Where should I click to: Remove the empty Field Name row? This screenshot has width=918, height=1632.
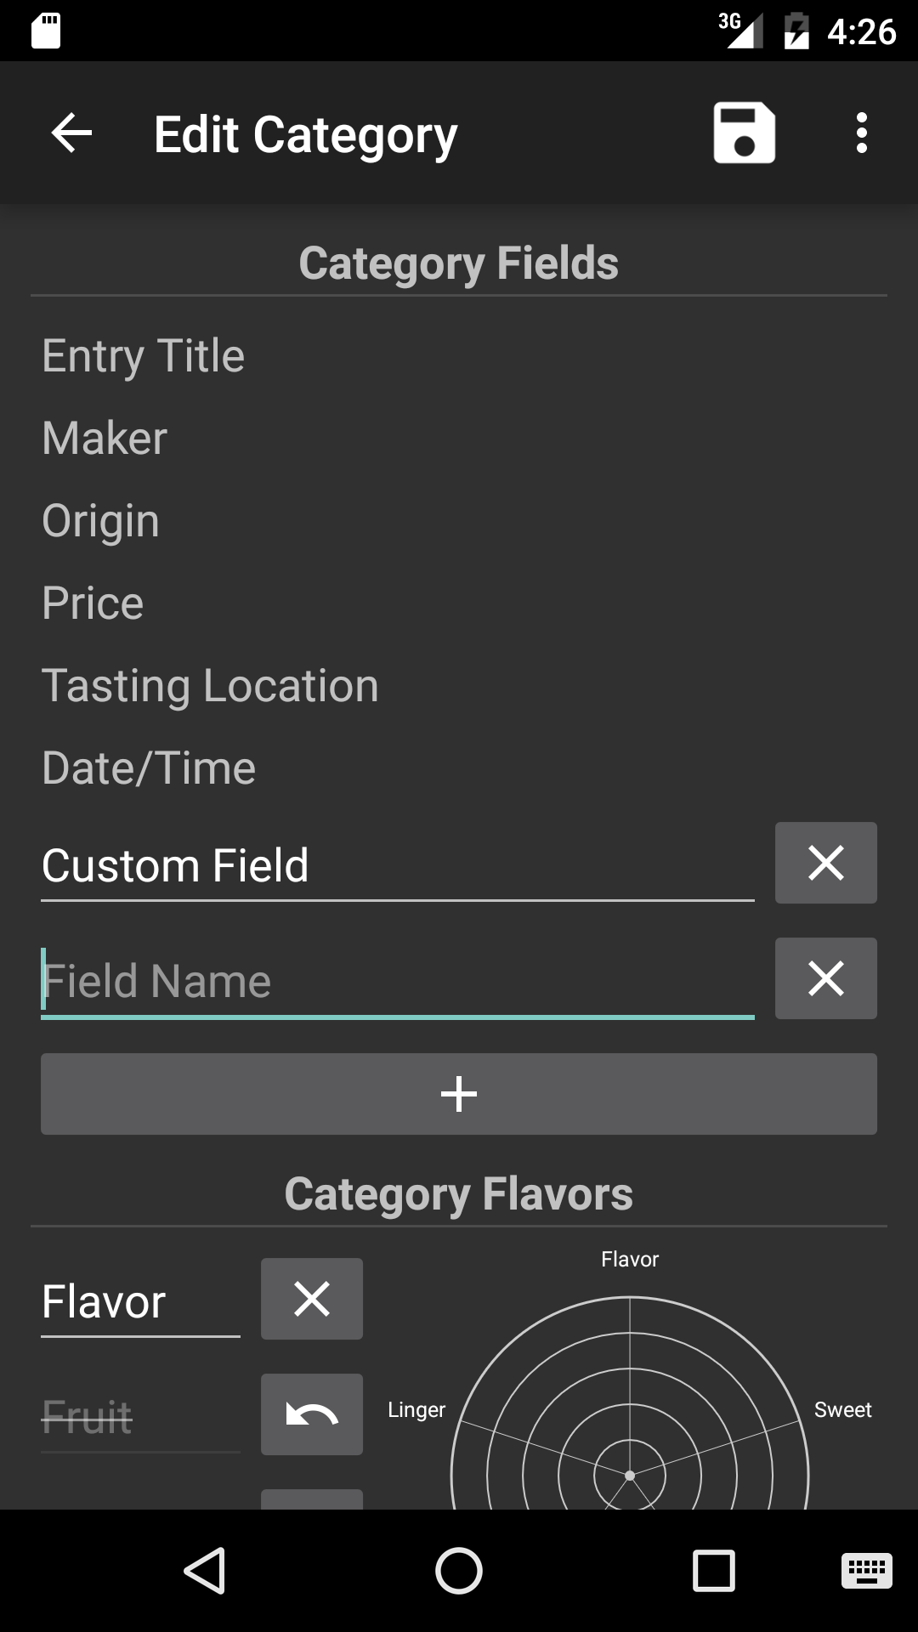(x=825, y=978)
